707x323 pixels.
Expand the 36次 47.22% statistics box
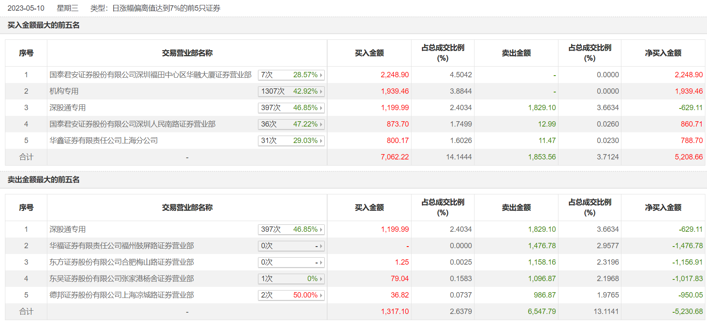pyautogui.click(x=291, y=124)
